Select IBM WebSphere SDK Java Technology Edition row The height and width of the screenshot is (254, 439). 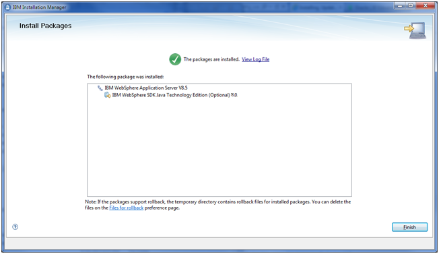[174, 95]
